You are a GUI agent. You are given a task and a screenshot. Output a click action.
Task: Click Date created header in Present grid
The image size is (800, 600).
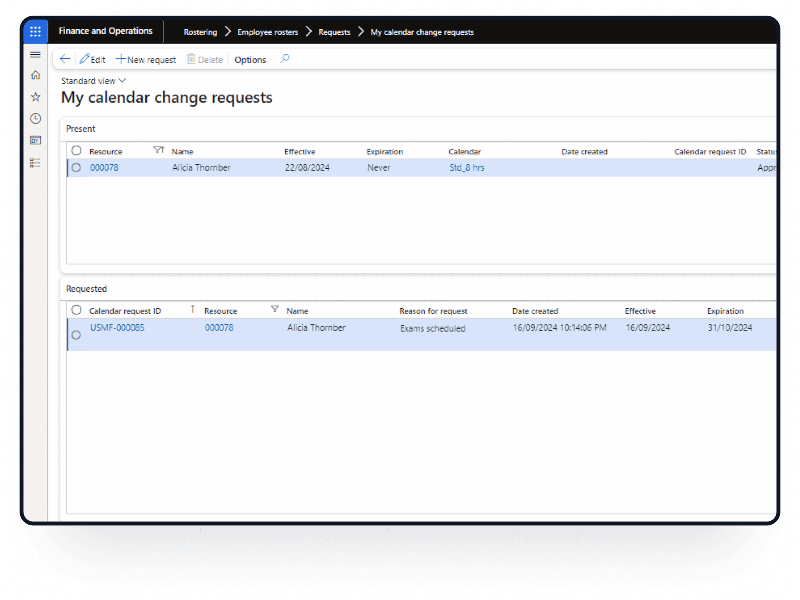584,152
